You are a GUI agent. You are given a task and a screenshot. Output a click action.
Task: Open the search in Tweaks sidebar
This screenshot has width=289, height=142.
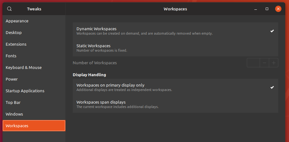[x=9, y=9]
